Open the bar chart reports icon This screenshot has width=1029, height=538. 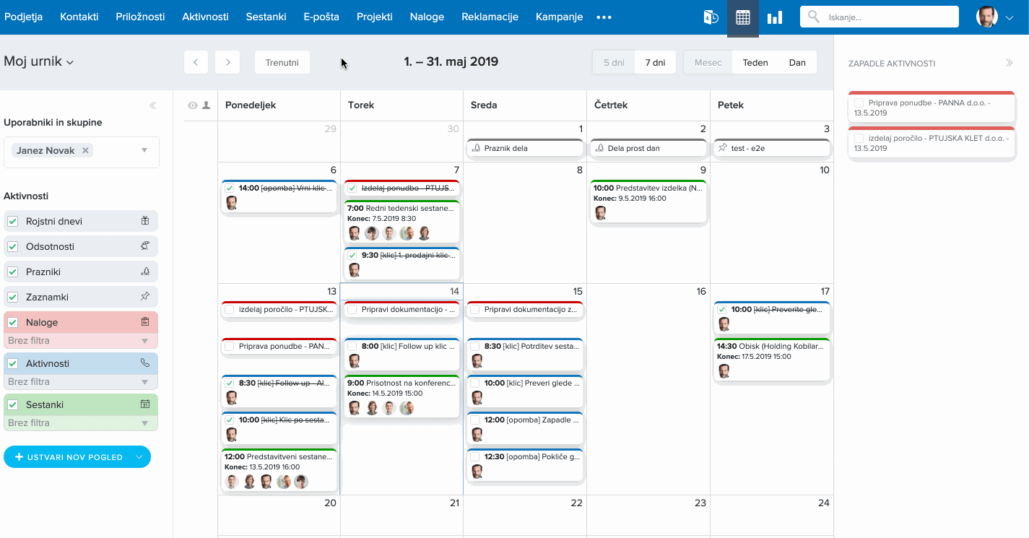click(x=775, y=17)
